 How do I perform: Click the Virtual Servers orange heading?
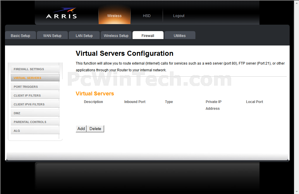click(95, 94)
